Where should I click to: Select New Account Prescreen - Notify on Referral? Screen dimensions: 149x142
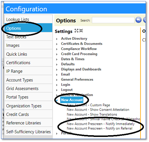(x=100, y=129)
